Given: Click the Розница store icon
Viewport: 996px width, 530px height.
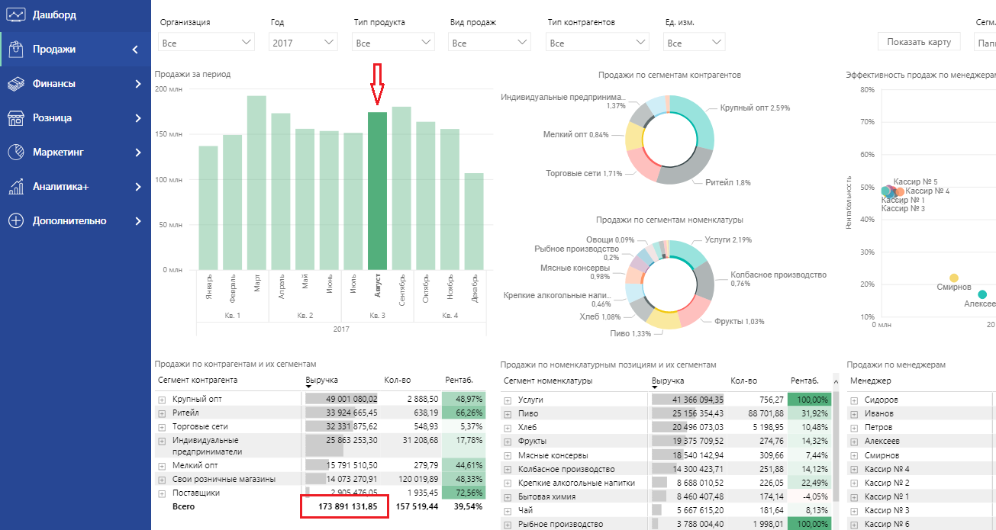Looking at the screenshot, I should (16, 118).
